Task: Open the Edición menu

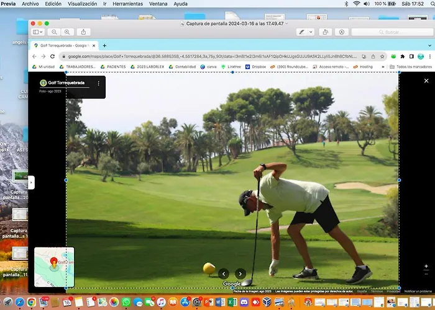Action: click(x=53, y=4)
